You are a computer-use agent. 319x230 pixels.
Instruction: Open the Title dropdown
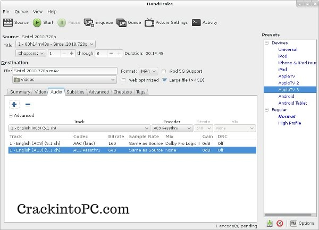pyautogui.click(x=55, y=44)
